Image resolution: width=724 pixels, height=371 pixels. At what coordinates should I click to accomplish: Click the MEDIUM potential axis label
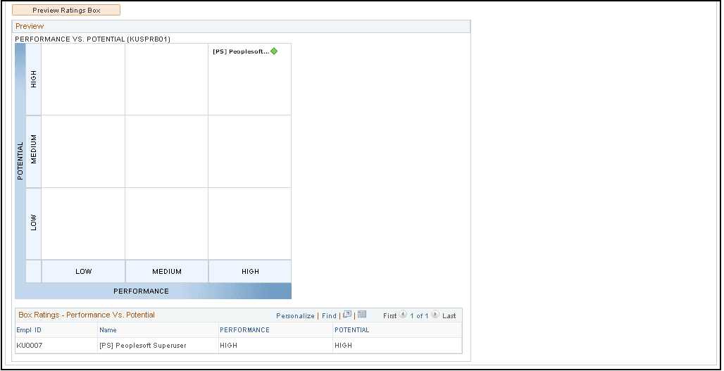[33, 151]
